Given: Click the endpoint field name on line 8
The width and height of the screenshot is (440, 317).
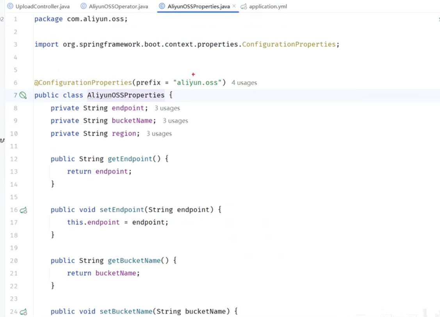Looking at the screenshot, I should 128,108.
